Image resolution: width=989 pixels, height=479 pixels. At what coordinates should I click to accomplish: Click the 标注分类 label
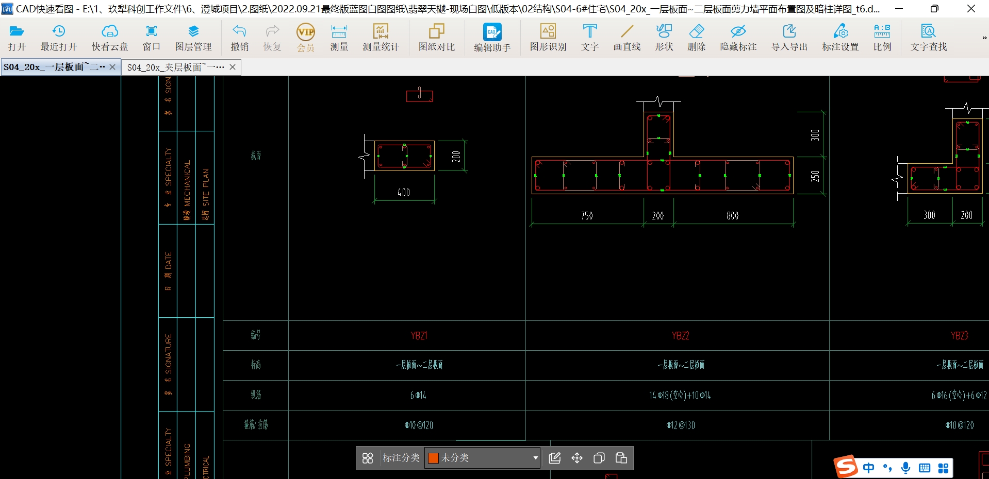click(x=401, y=458)
